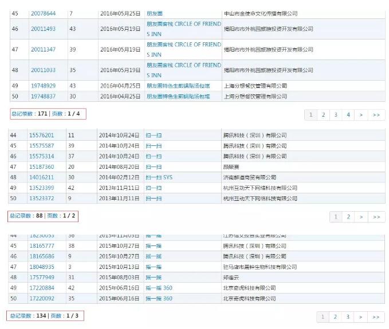Open registration number 15575314 link
Screen dimensions: 389x329
41,156
